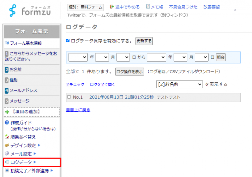
Task: Open the メモ帳 notepad icon
Action: point(148,7)
